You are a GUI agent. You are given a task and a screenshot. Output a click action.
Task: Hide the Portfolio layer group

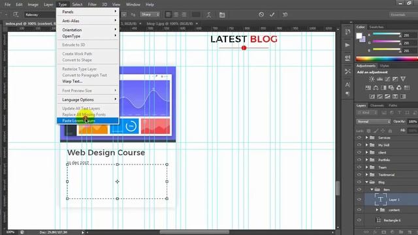(x=359, y=160)
